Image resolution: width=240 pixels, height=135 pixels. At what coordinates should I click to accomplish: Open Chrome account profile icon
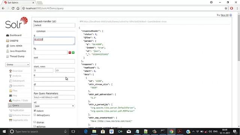click(x=211, y=2)
